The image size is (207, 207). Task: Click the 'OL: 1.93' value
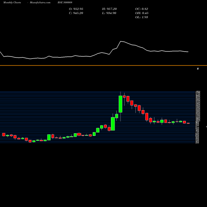click(x=142, y=17)
